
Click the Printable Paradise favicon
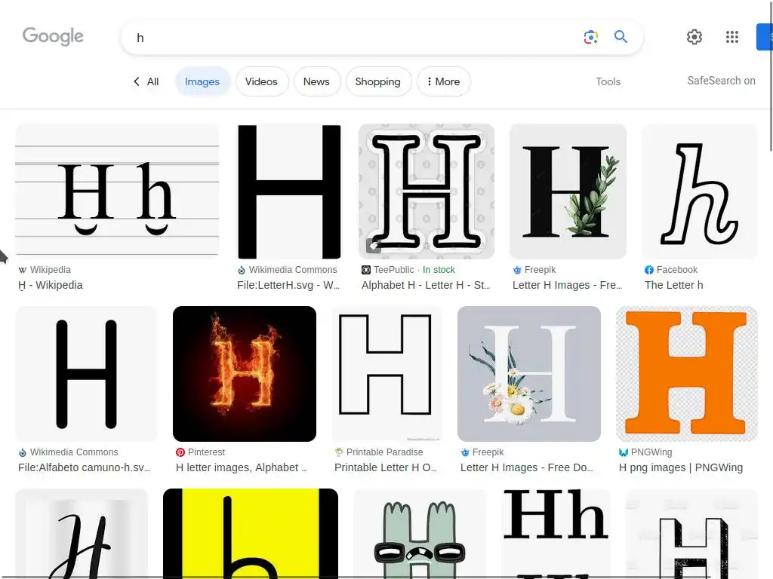pyautogui.click(x=339, y=452)
